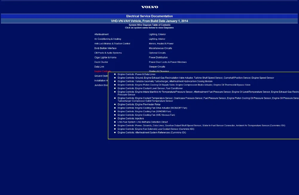The height and width of the screenshot is (195, 299).
Task: Open Cigar Lighter & Horns link
Action: tap(105, 57)
